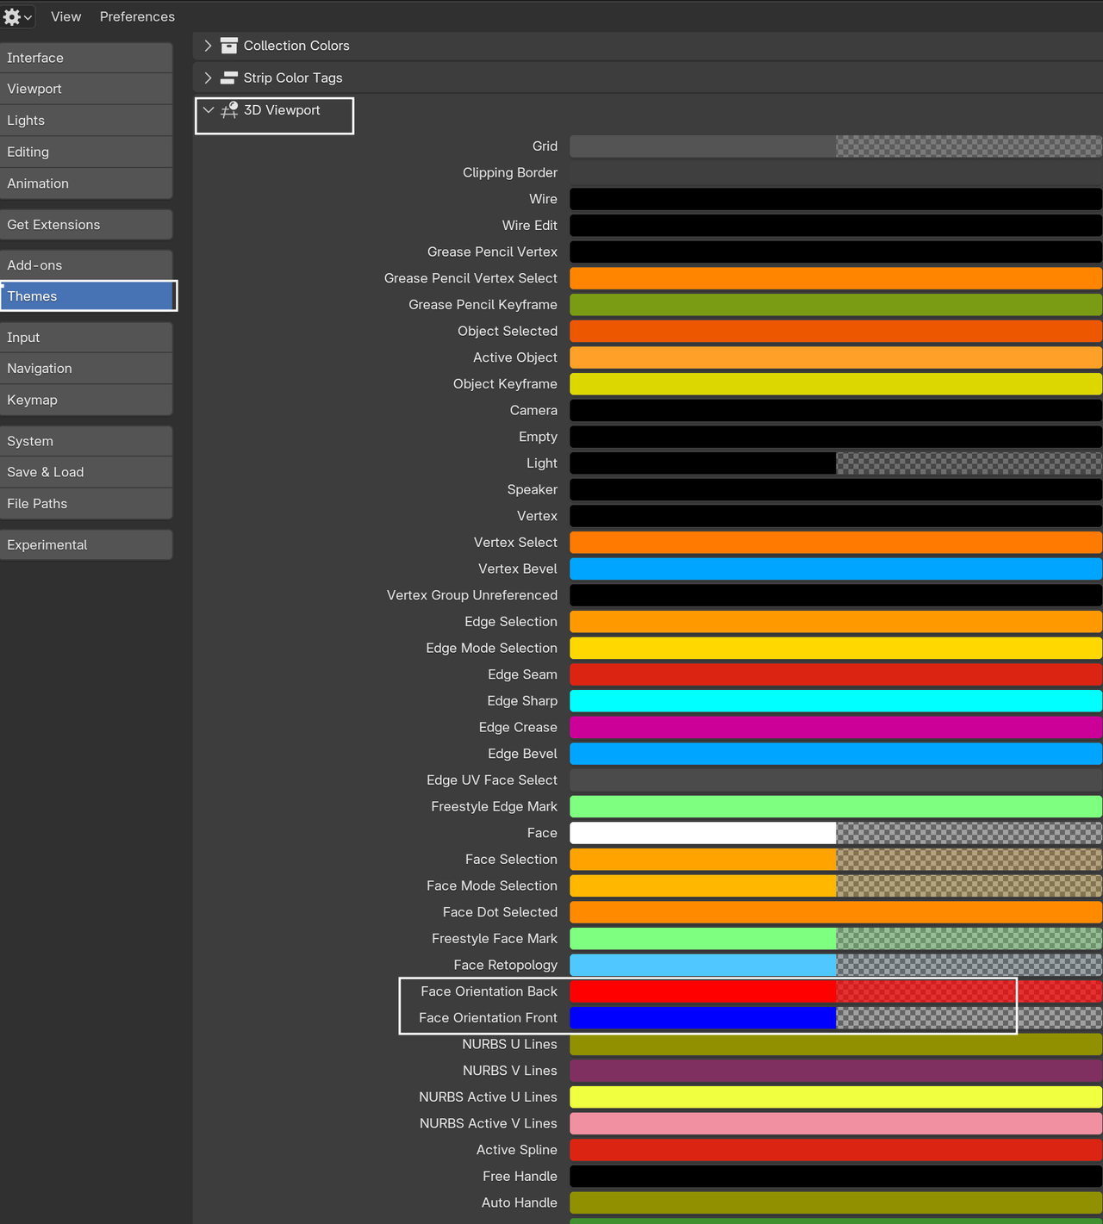Edit the Light color swatch

click(836, 463)
